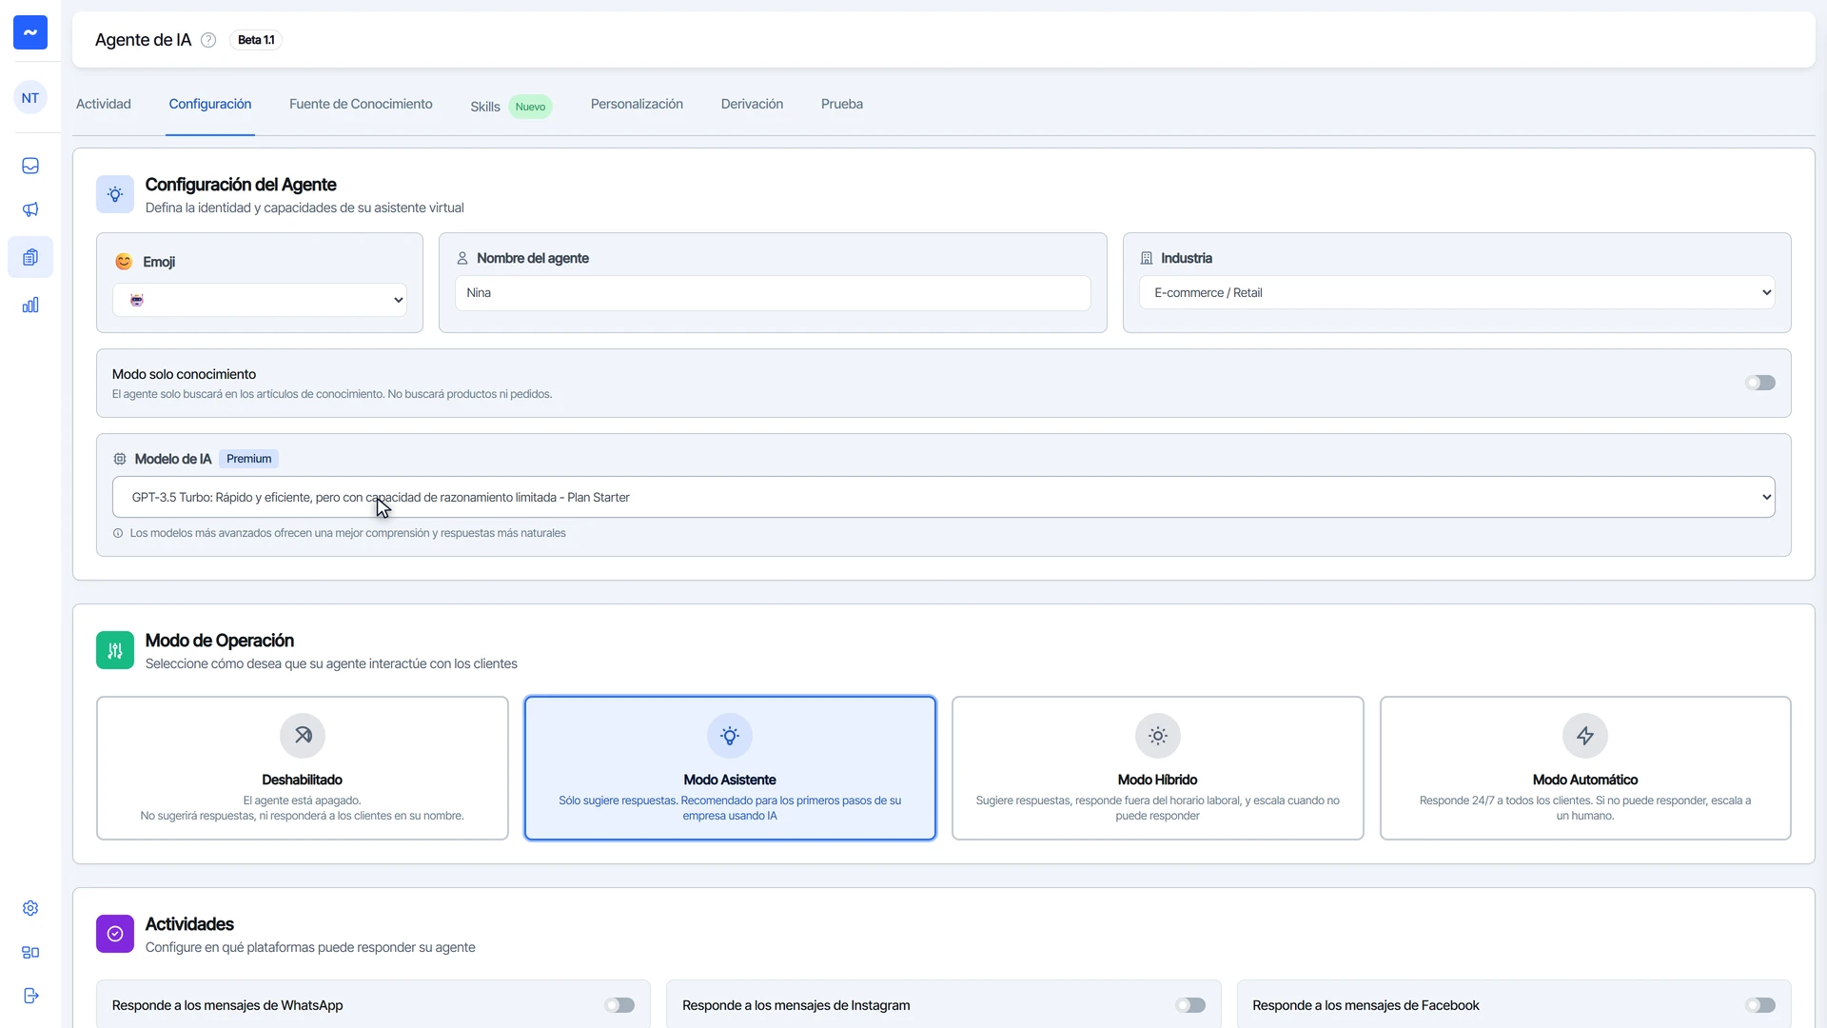The image size is (1827, 1028).
Task: Open the Derivación tab
Action: [x=752, y=104]
